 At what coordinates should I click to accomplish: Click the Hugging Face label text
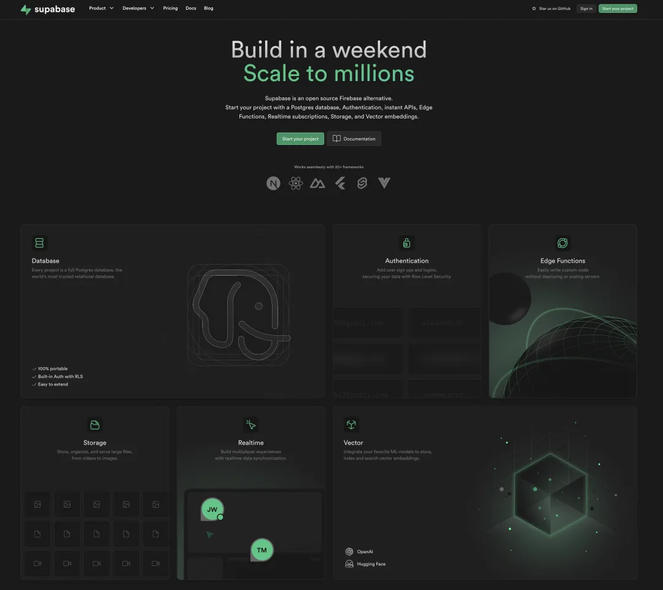click(371, 564)
